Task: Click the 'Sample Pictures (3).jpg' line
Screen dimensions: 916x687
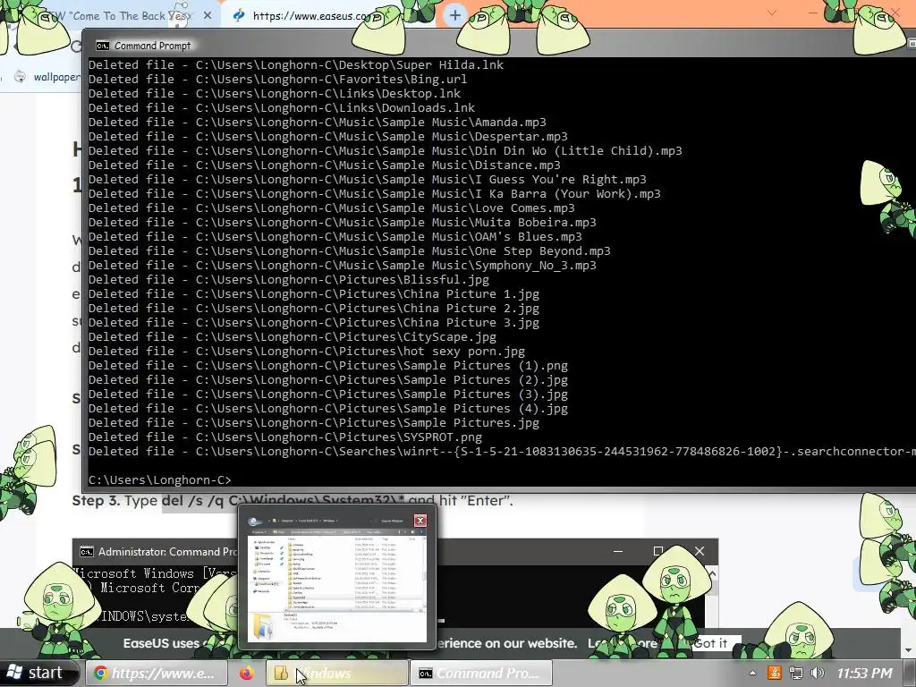Action: tap(327, 394)
